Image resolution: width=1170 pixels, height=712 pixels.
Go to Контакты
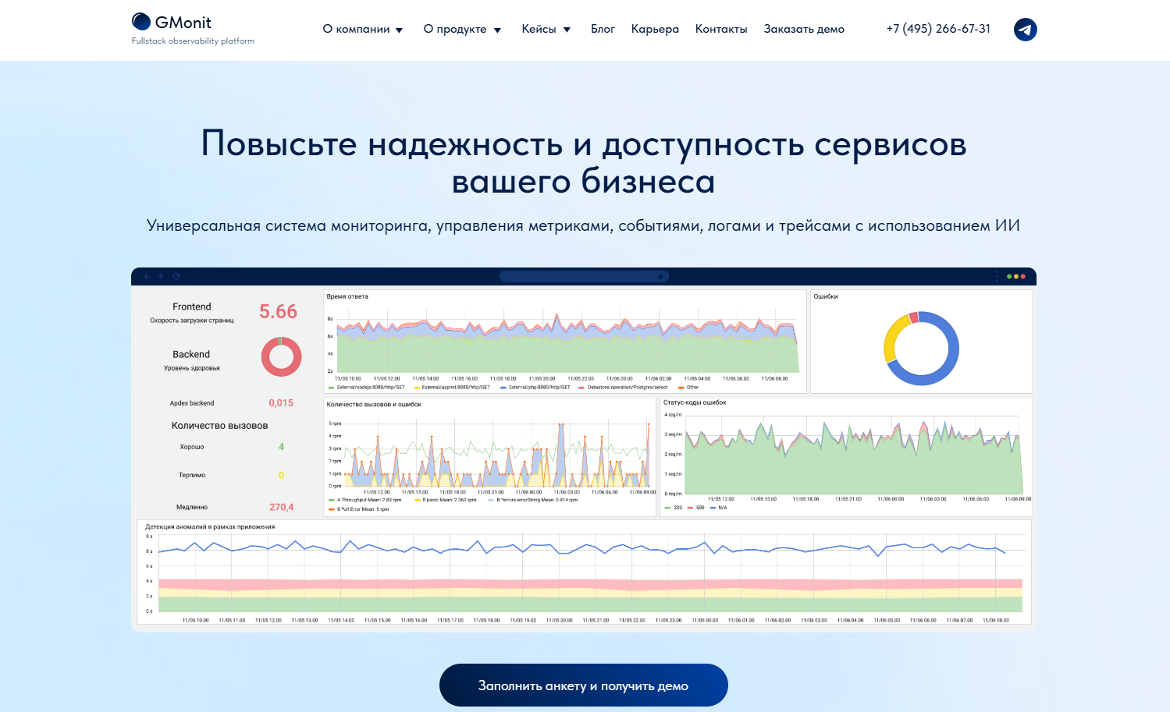click(720, 29)
